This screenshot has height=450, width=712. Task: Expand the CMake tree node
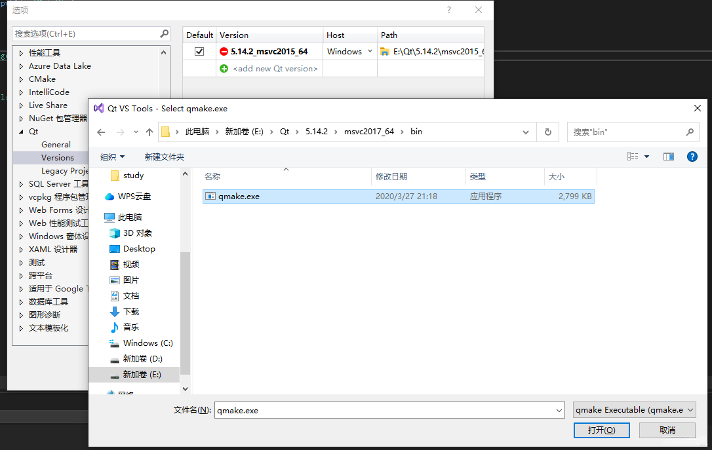pyautogui.click(x=21, y=79)
